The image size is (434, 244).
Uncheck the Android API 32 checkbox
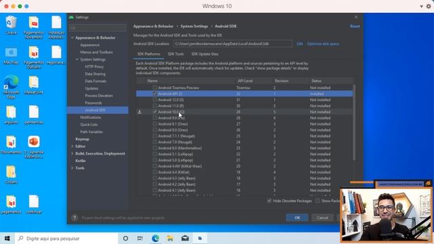[155, 94]
